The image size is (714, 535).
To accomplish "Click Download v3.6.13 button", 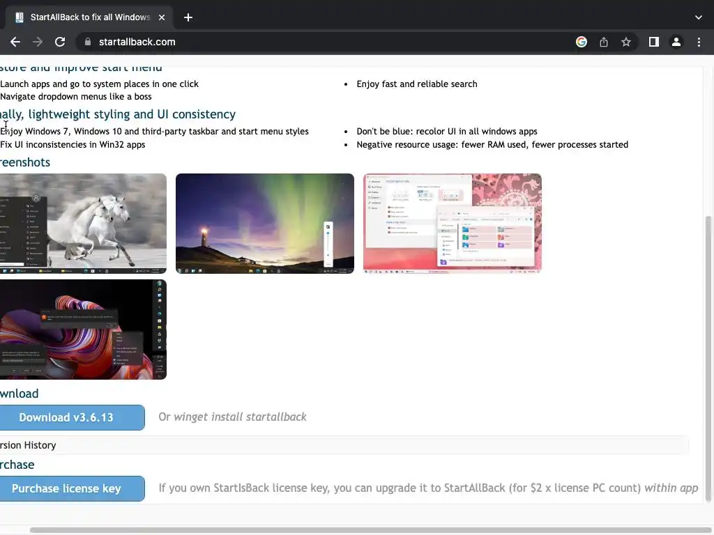I will click(72, 418).
